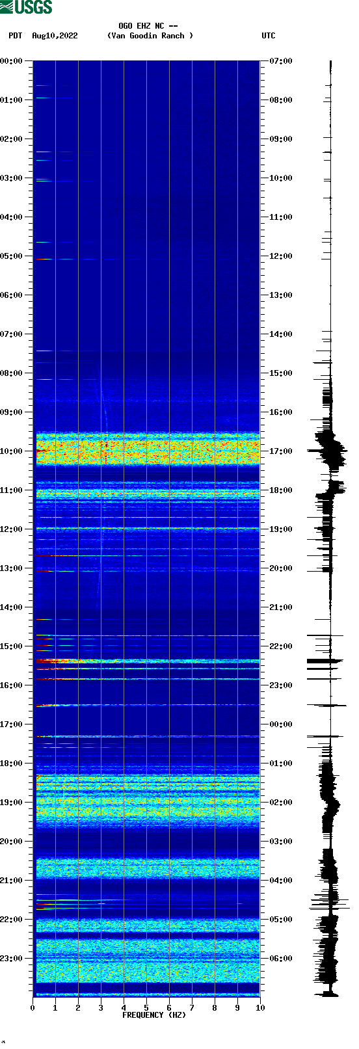The height and width of the screenshot is (1049, 359).
Task: Click the 21:00 label on the PDT axis
Action: pyautogui.click(x=12, y=881)
